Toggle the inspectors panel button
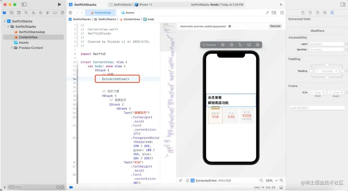 pos(343,5)
